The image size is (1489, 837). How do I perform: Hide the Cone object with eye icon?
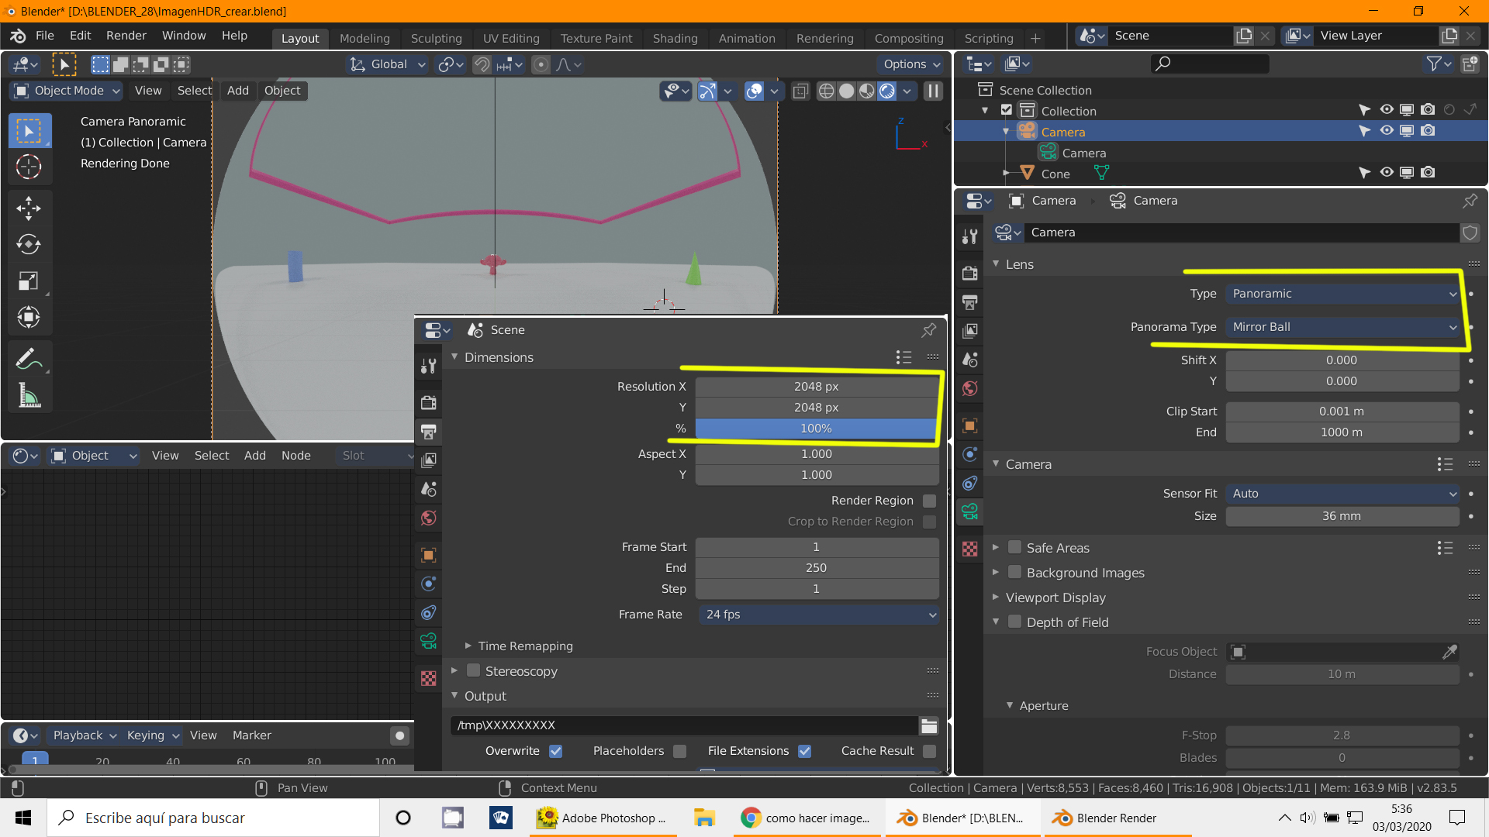(1386, 172)
